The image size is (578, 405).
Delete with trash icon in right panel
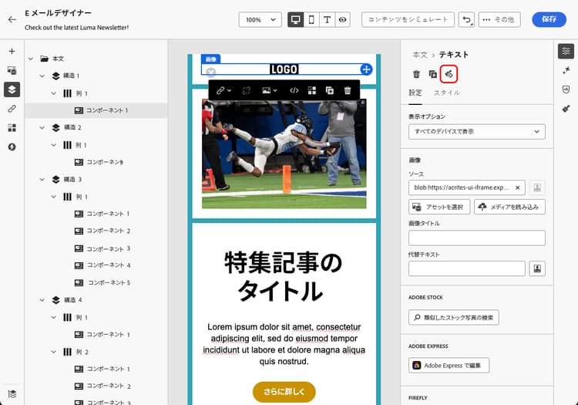(416, 74)
